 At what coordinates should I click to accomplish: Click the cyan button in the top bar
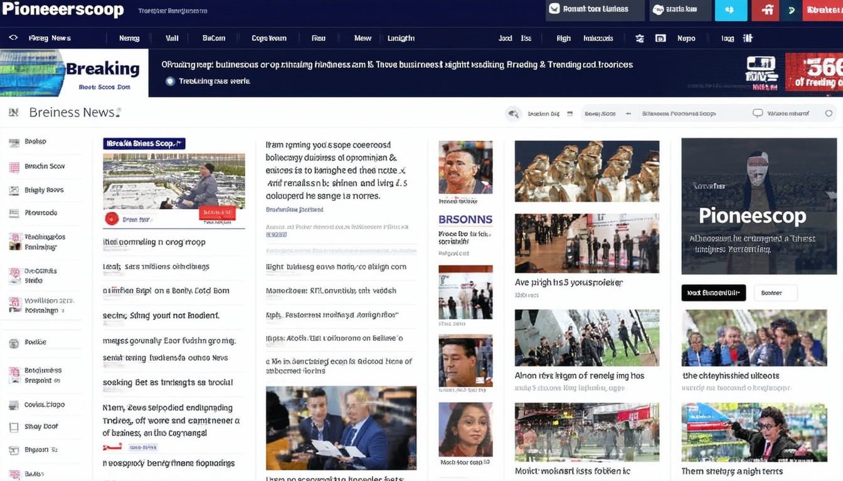click(730, 10)
